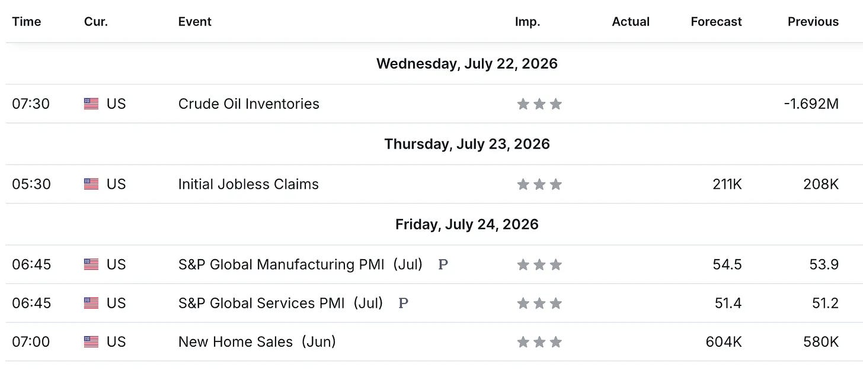Image resolution: width=863 pixels, height=371 pixels.
Task: Click the US flag beside Crude Oil Inventories
Action: pyautogui.click(x=91, y=104)
